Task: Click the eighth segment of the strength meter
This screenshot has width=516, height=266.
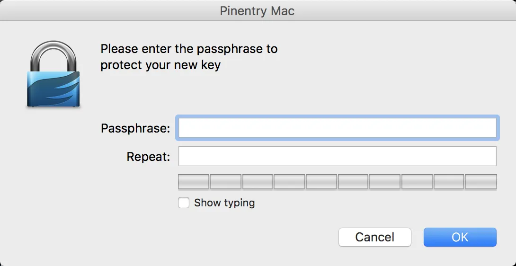Action: [417, 182]
